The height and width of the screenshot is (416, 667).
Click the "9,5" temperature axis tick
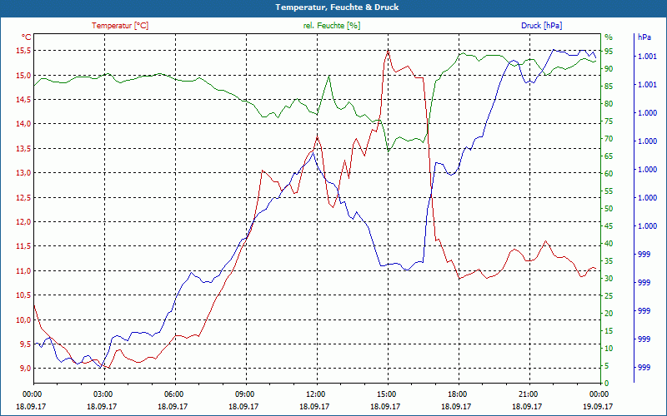click(x=25, y=344)
